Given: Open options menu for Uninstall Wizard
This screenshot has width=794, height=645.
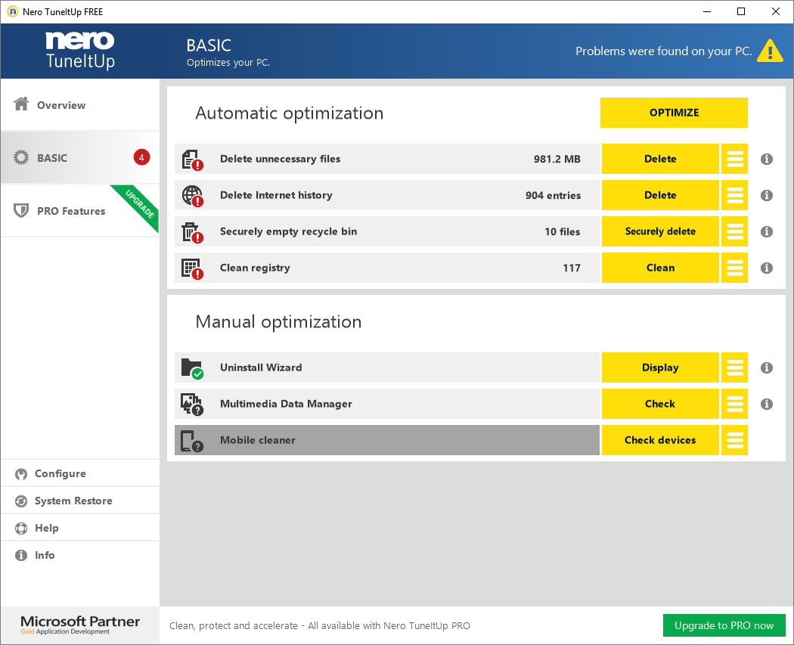Looking at the screenshot, I should [735, 367].
